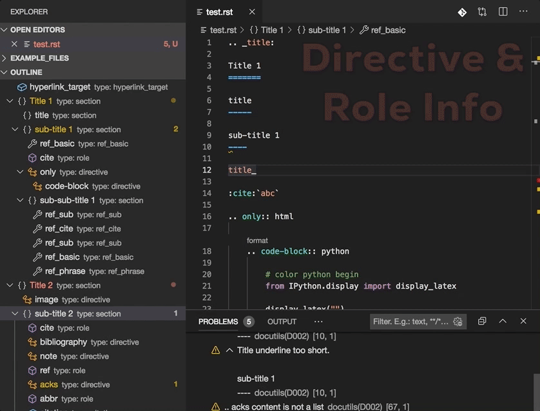Click the warning icon beside Title underline too short
Image resolution: width=540 pixels, height=411 pixels.
pyautogui.click(x=216, y=350)
